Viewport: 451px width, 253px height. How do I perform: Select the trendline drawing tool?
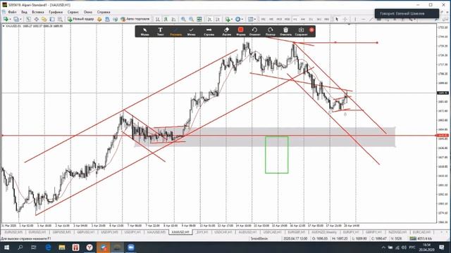click(x=371, y=19)
